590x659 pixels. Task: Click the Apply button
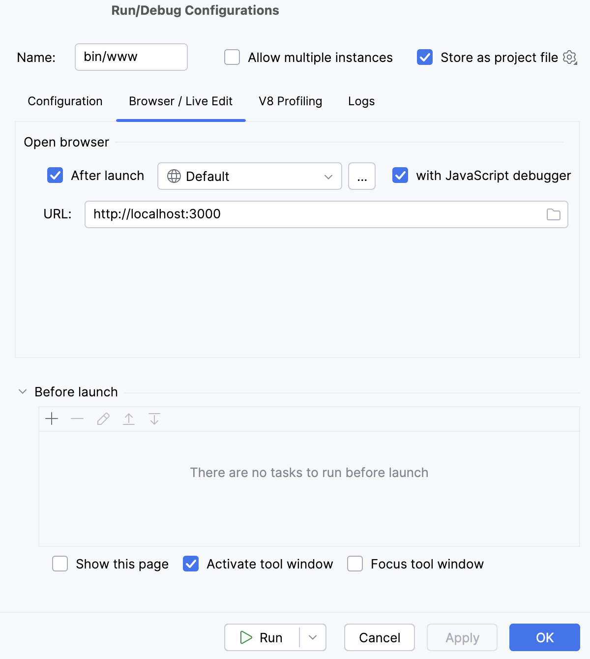click(462, 637)
